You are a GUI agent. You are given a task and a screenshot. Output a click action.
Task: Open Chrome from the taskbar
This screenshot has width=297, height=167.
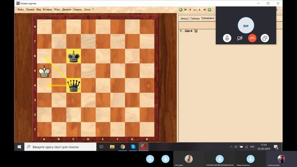[x=123, y=147]
